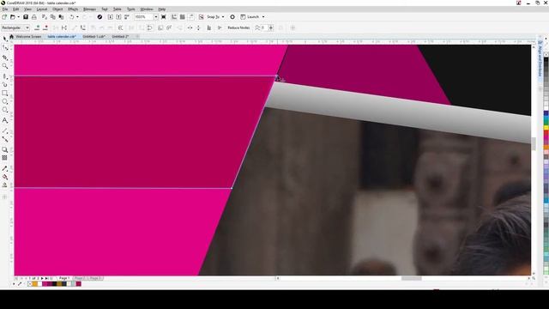The height and width of the screenshot is (309, 549).
Task: Click the Export icon
Action: [x=118, y=17]
